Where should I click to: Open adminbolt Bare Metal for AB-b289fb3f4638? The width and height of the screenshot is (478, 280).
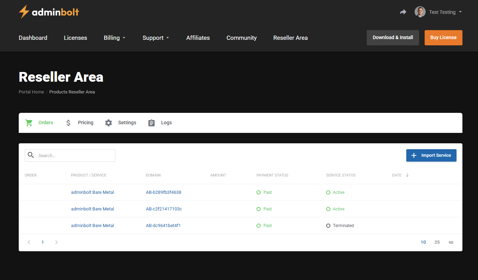coord(93,192)
